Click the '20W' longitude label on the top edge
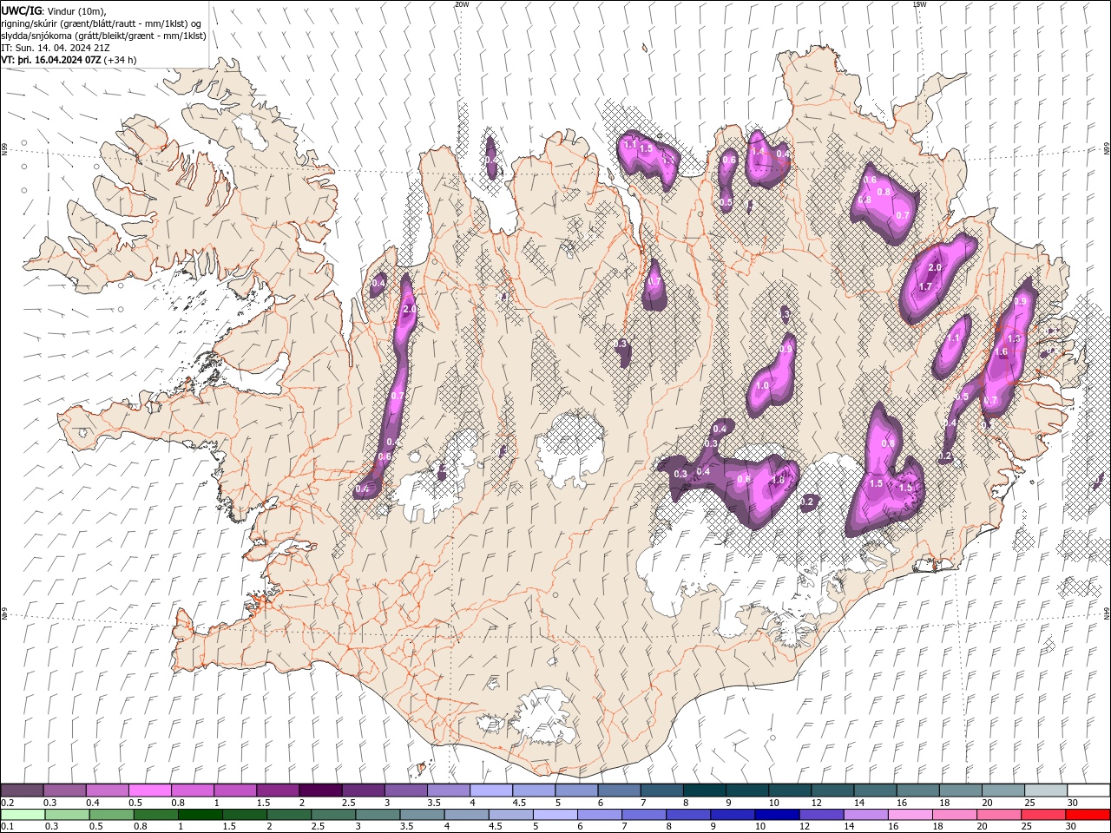Viewport: 1111px width, 833px height. [x=462, y=4]
